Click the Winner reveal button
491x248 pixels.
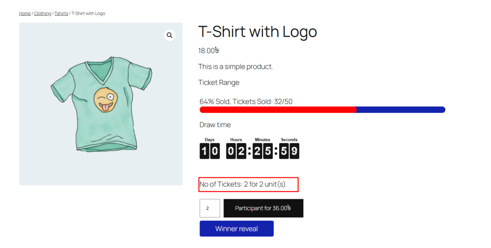(236, 229)
